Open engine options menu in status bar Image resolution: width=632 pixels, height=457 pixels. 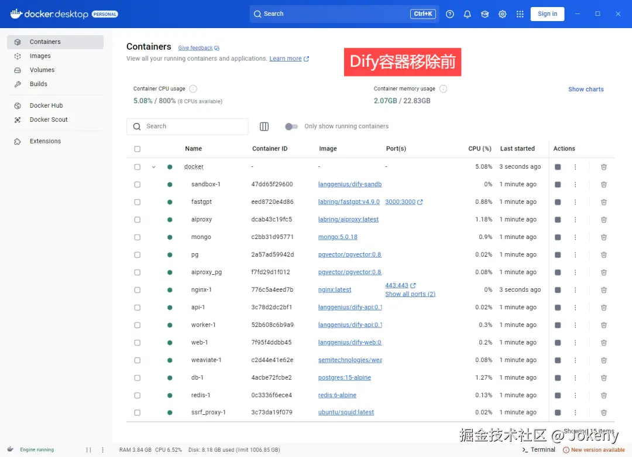(x=103, y=450)
